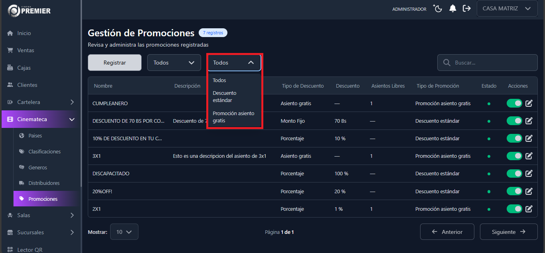Open the CASA MATRIZ dropdown
545x253 pixels.
tap(507, 8)
